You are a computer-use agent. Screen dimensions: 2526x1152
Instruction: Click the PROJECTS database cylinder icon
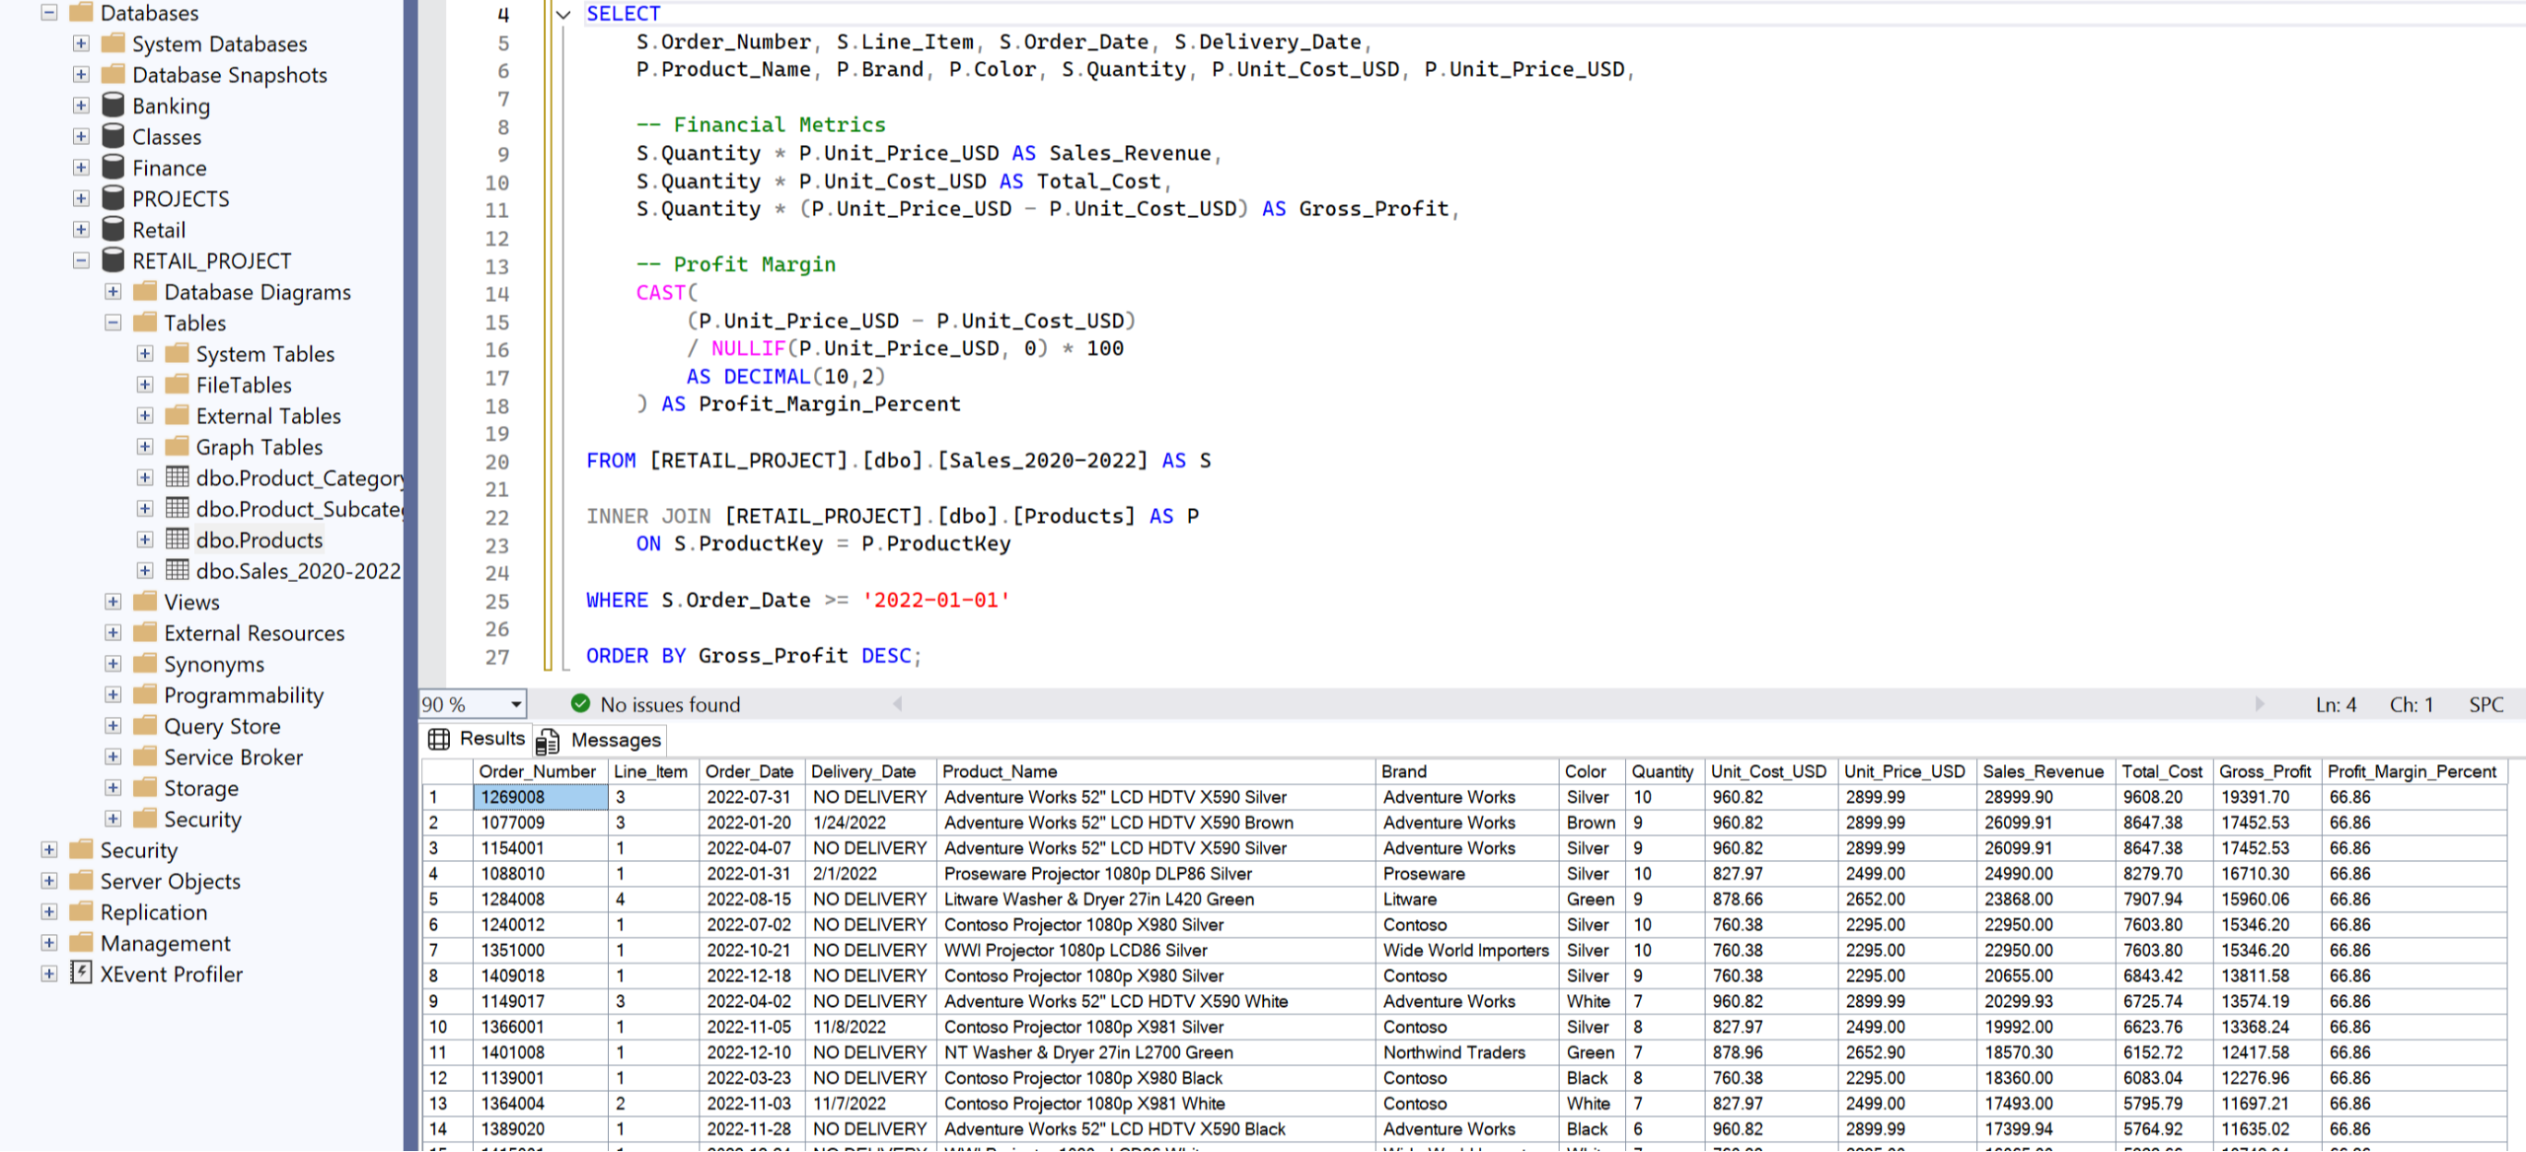click(113, 198)
